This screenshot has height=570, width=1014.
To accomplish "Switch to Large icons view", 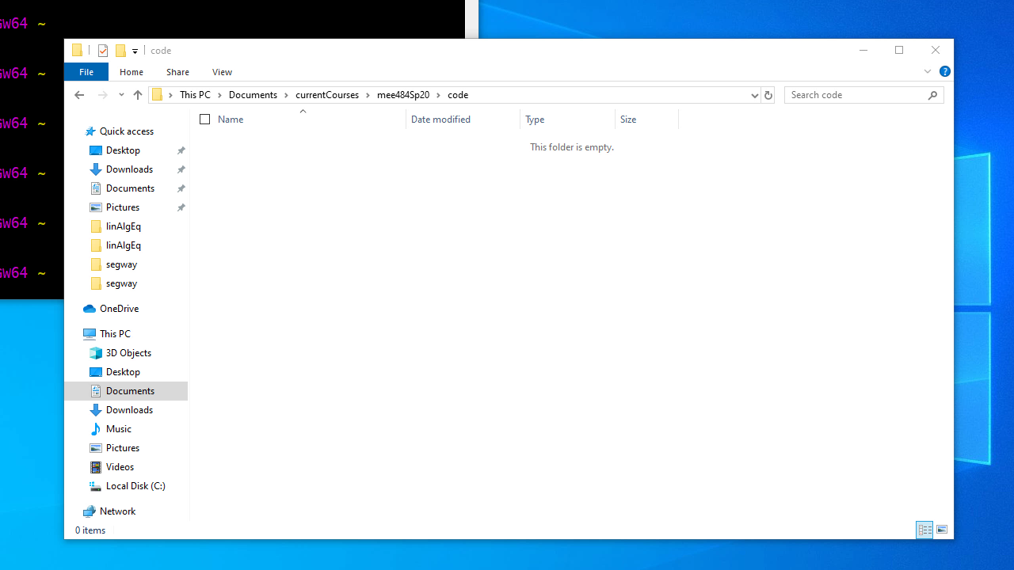I will coord(942,530).
